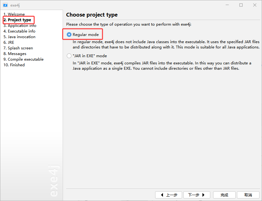
Task: Open the Project type step
Action: 17,20
